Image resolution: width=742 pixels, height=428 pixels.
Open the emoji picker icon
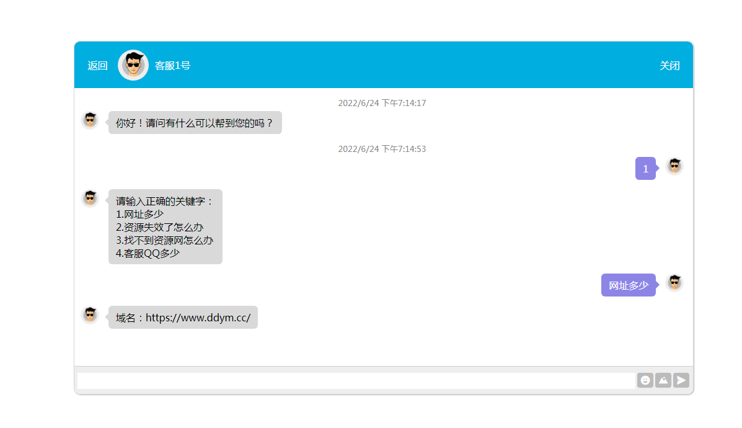(x=645, y=380)
